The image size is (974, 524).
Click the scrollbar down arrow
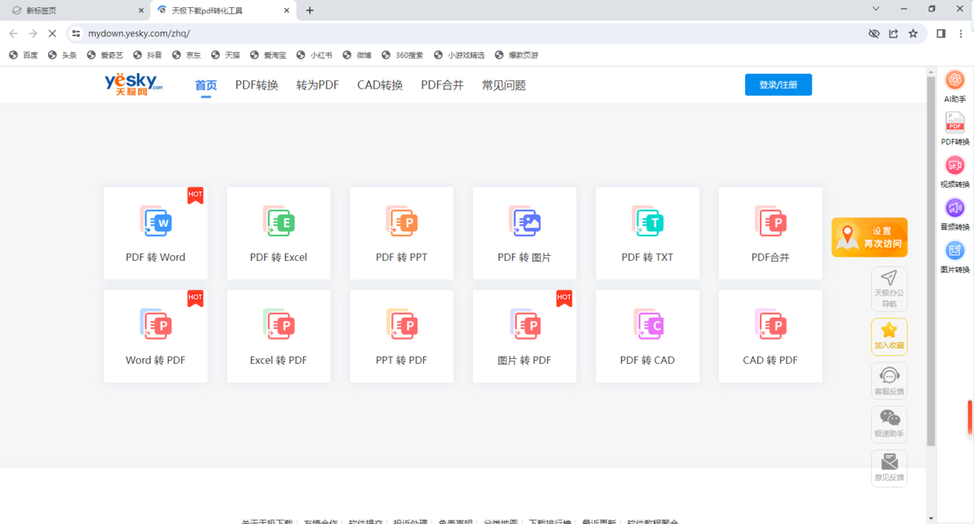(931, 518)
